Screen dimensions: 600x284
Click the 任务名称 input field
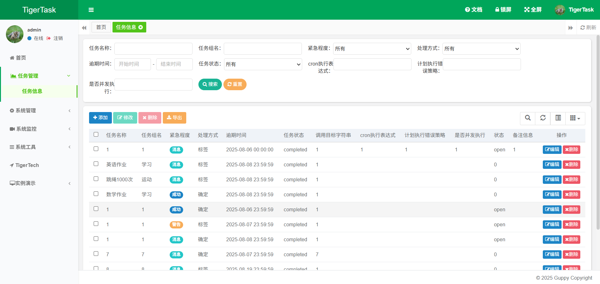(x=153, y=49)
